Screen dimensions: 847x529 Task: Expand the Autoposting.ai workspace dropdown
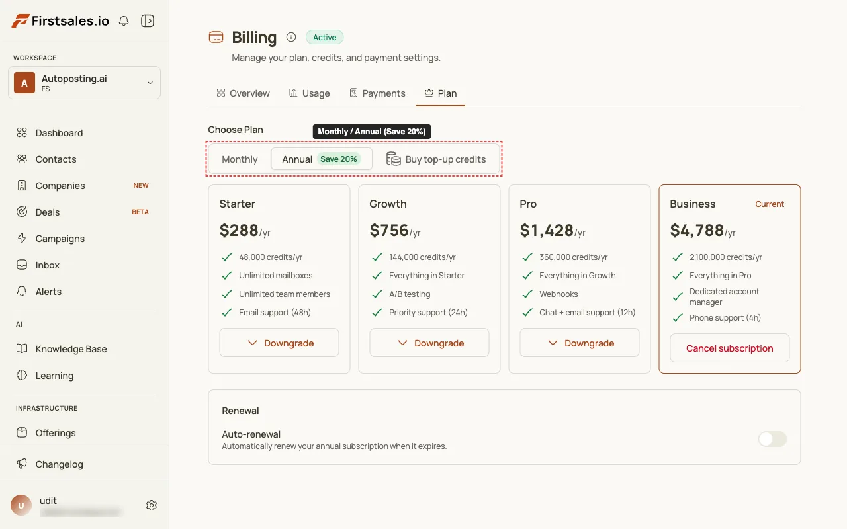click(84, 83)
